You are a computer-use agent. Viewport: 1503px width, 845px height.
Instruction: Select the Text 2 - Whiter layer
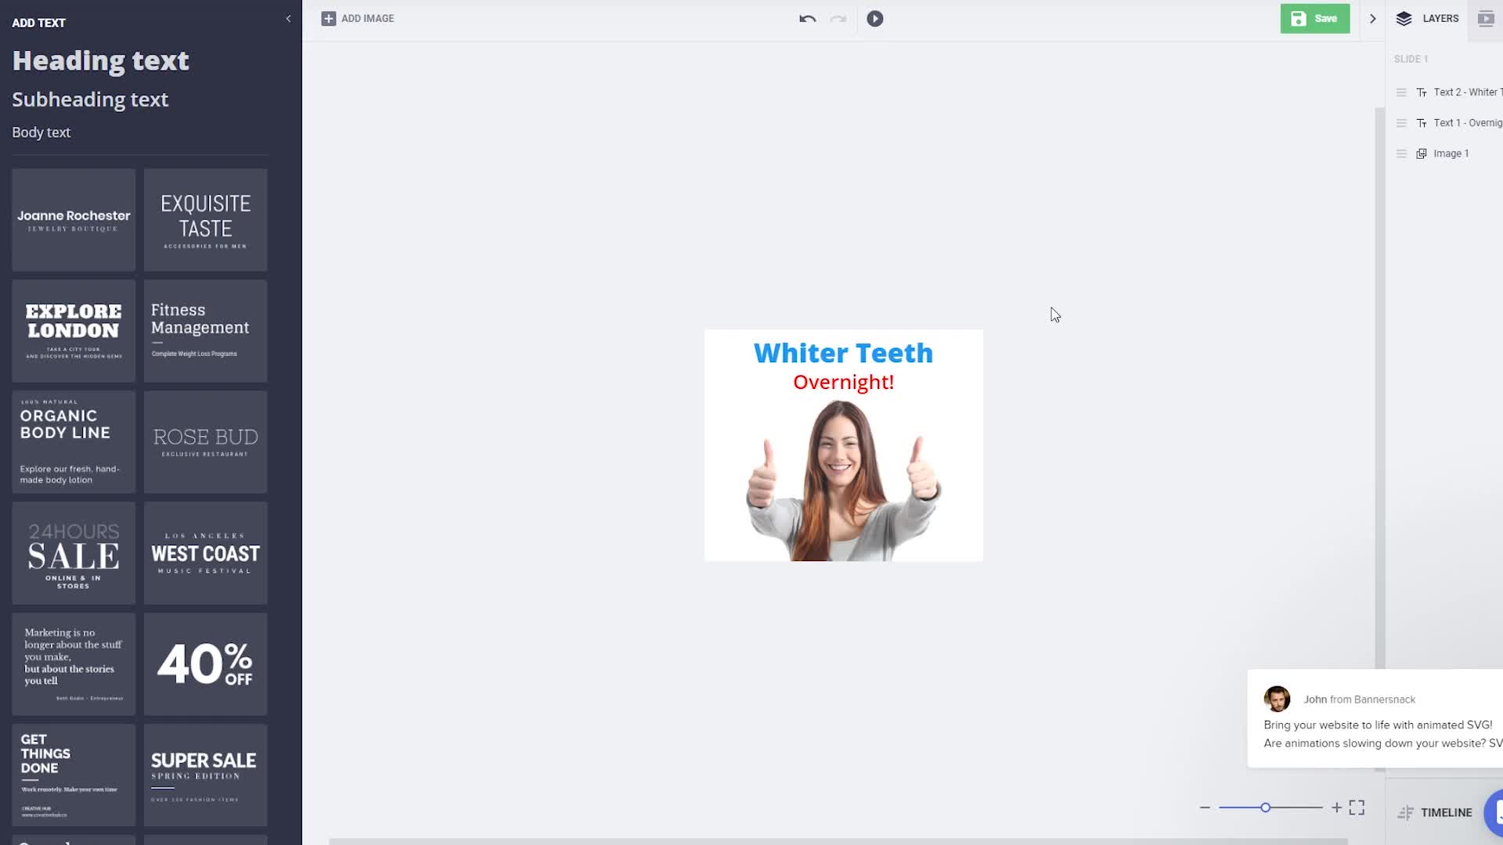pyautogui.click(x=1464, y=92)
